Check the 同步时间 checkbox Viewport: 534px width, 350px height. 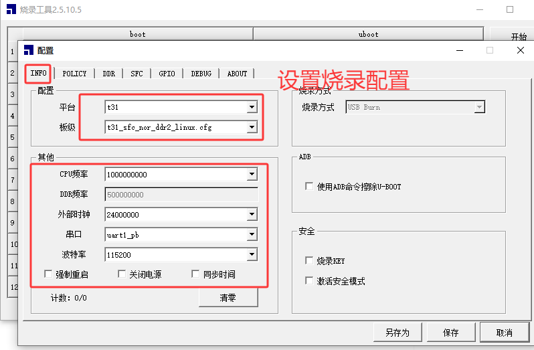tap(195, 274)
